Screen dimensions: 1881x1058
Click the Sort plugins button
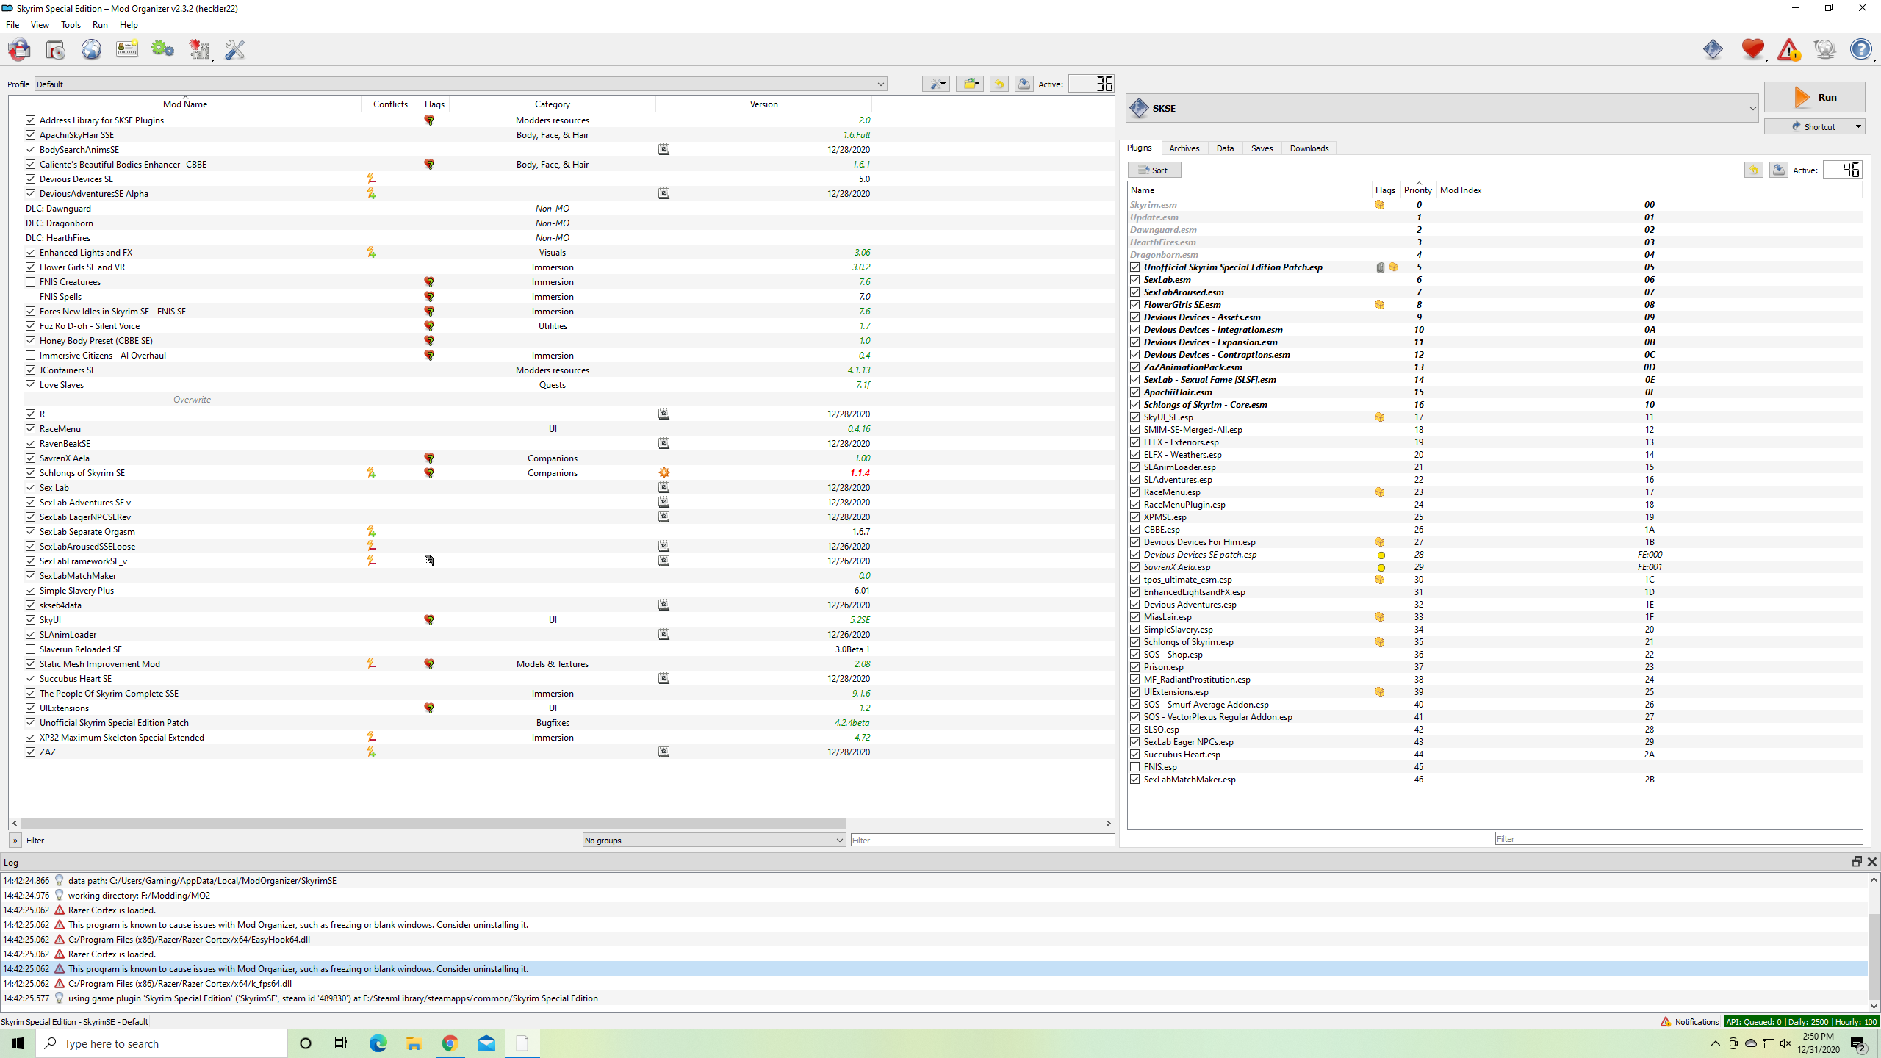click(1154, 170)
